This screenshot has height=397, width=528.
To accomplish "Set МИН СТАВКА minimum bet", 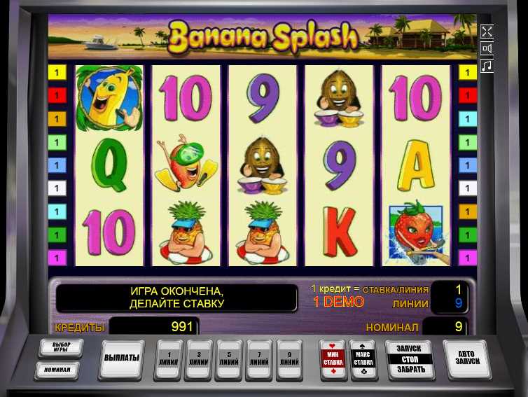I will tap(333, 360).
